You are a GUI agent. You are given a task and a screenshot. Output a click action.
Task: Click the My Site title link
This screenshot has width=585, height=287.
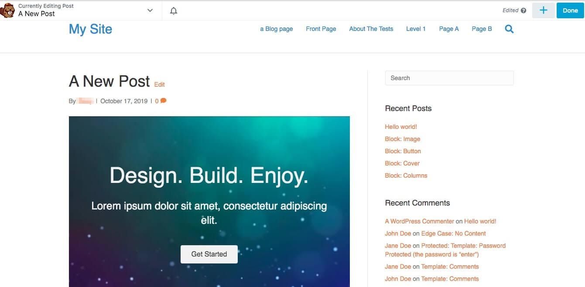click(x=90, y=29)
